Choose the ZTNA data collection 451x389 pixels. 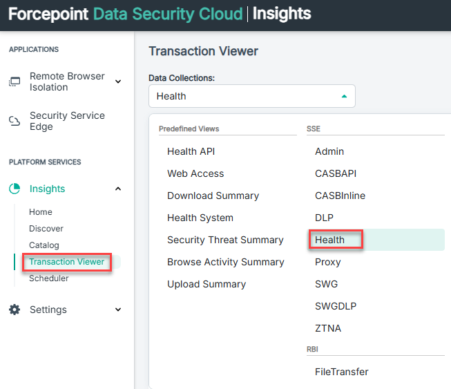(328, 328)
